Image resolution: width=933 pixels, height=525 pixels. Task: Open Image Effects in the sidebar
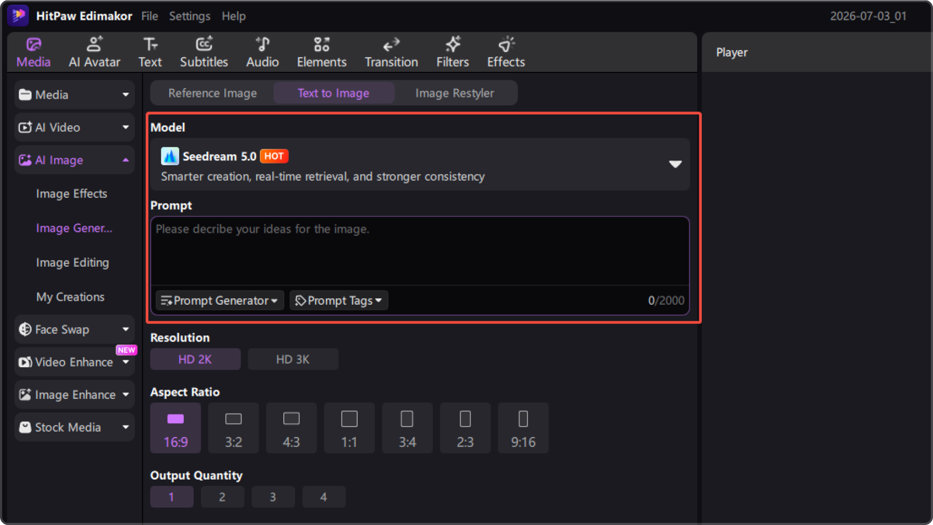pos(71,194)
